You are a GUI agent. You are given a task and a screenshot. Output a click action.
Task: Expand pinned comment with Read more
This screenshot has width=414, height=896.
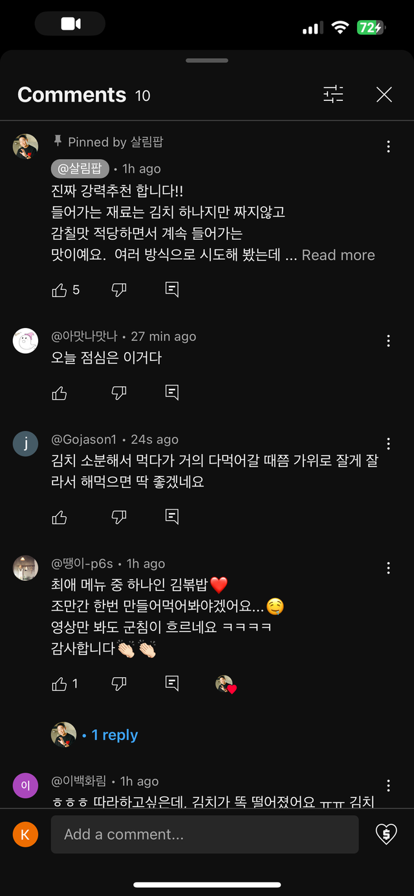(x=338, y=255)
